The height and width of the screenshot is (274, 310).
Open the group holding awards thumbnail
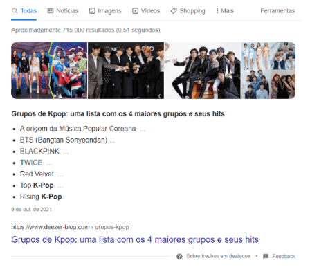pyautogui.click(x=126, y=71)
